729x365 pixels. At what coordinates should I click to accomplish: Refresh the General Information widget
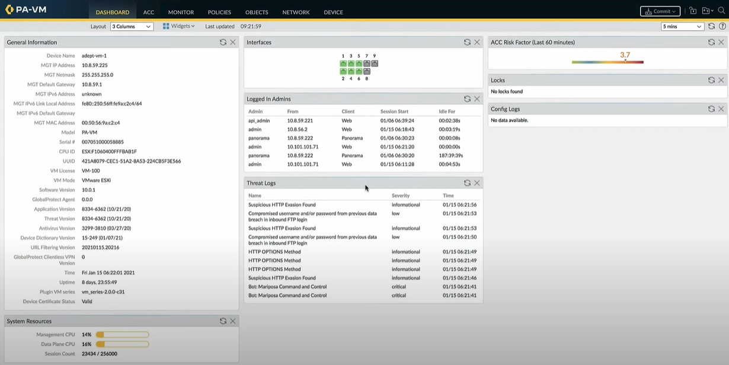[223, 42]
